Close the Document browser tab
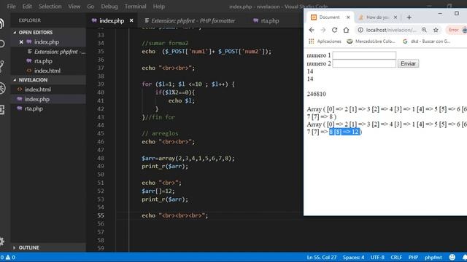467x262 pixels. tap(348, 17)
